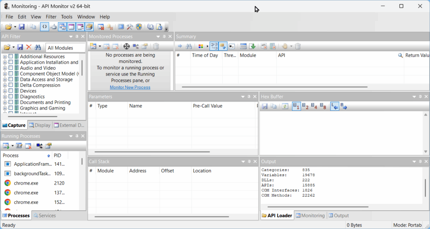Screen dimensions: 430x229
Task: Click the Summary horizontal scrollbar
Action: tap(275, 87)
